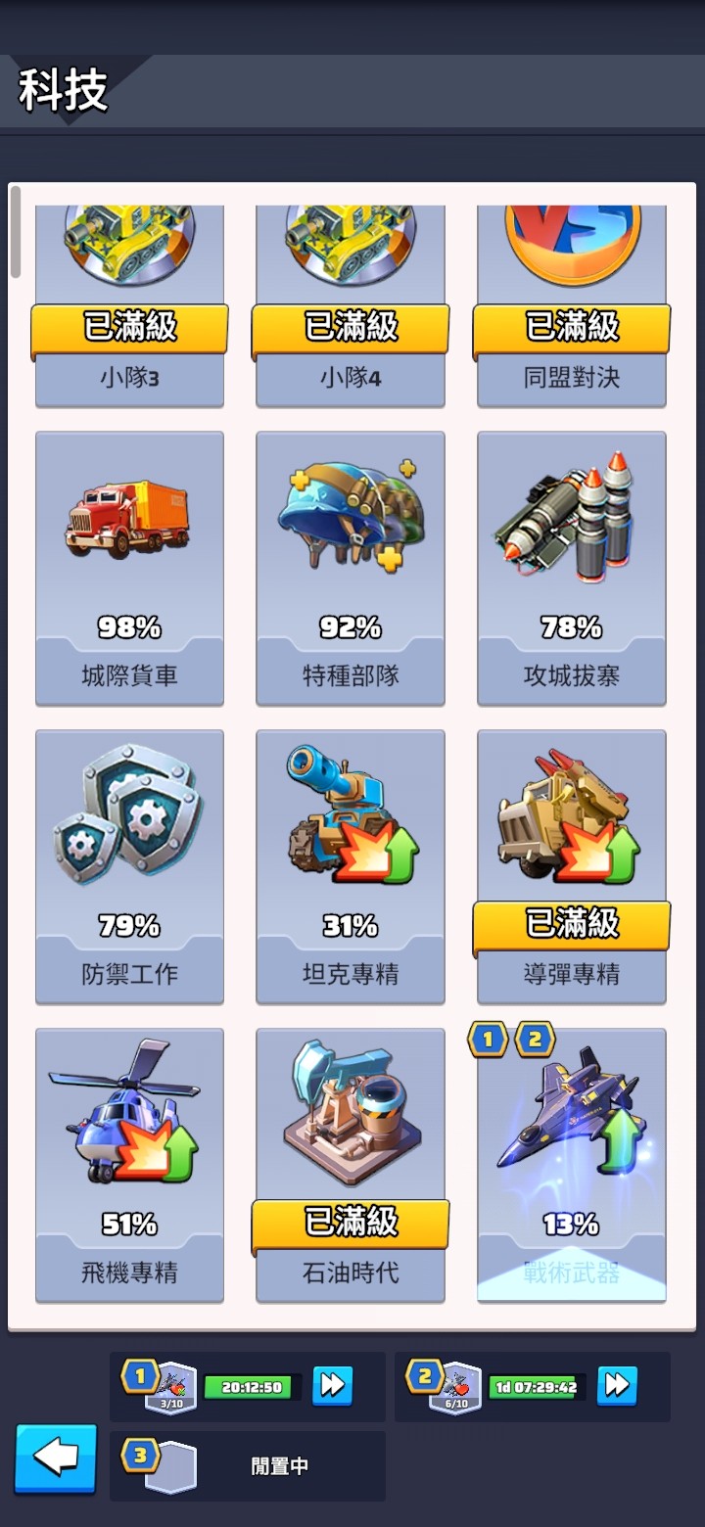This screenshot has height=1527, width=705.
Task: Select the 同盟對決 VS technology card
Action: pos(572,305)
